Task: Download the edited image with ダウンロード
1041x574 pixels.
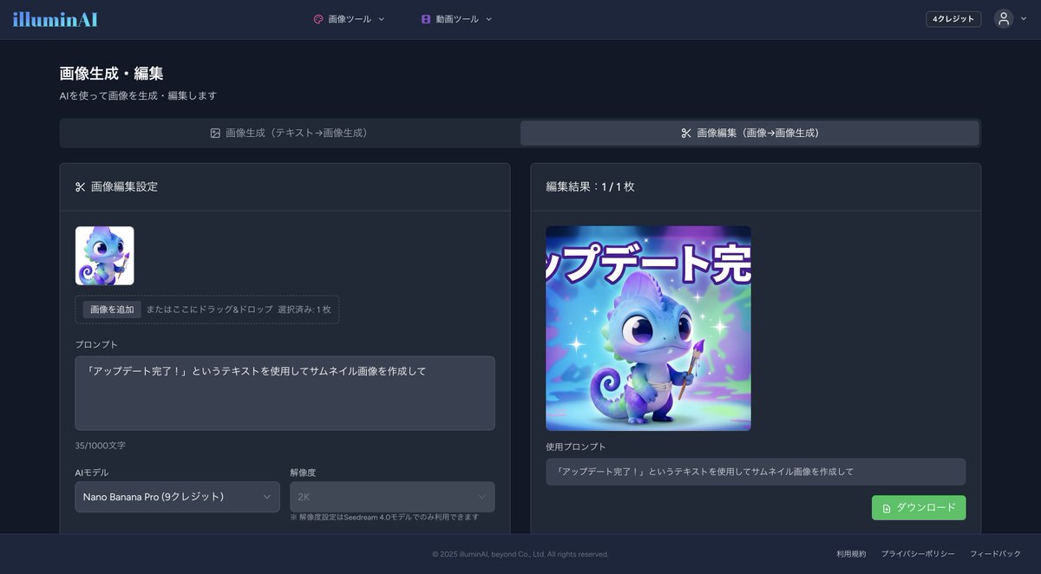Action: point(918,508)
